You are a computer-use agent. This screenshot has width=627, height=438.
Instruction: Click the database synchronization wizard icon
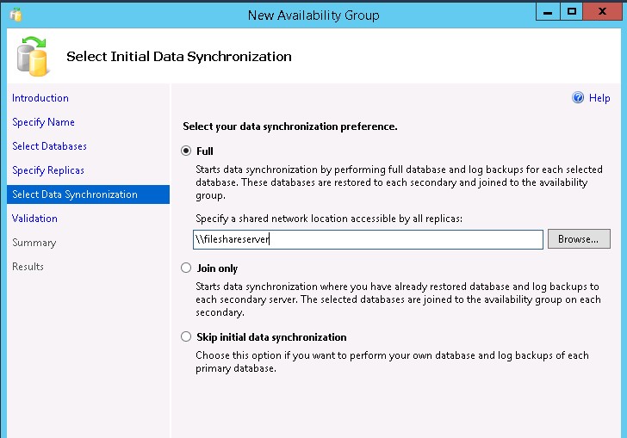(x=33, y=56)
